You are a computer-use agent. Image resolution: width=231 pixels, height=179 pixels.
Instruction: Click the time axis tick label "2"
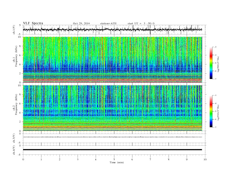tap(60, 159)
